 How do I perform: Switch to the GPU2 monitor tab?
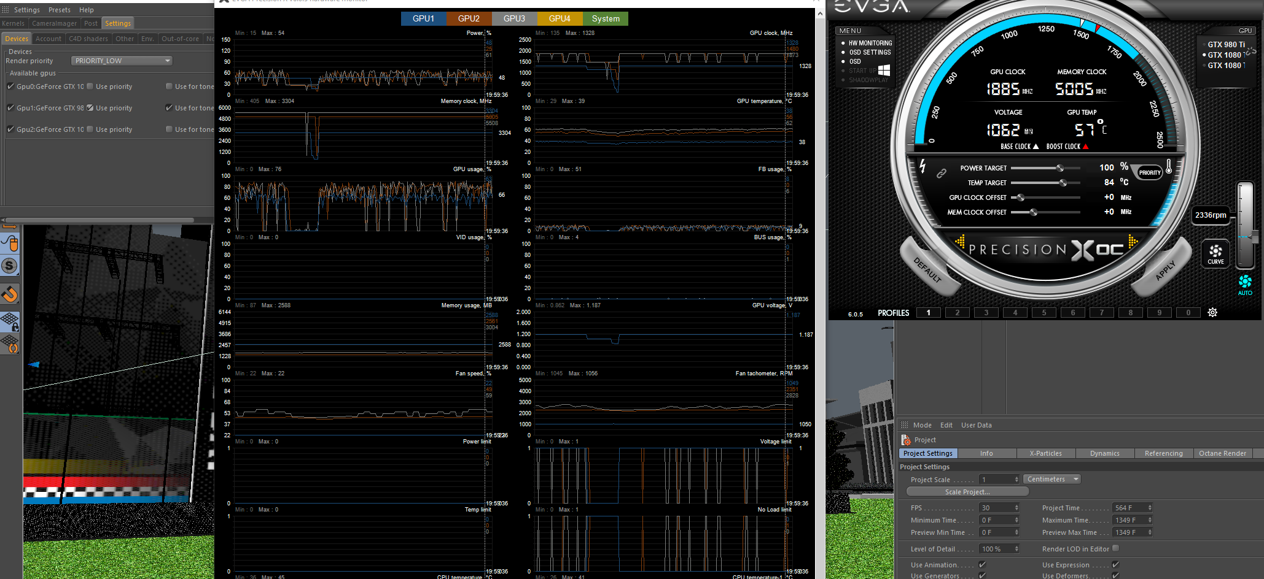point(469,18)
